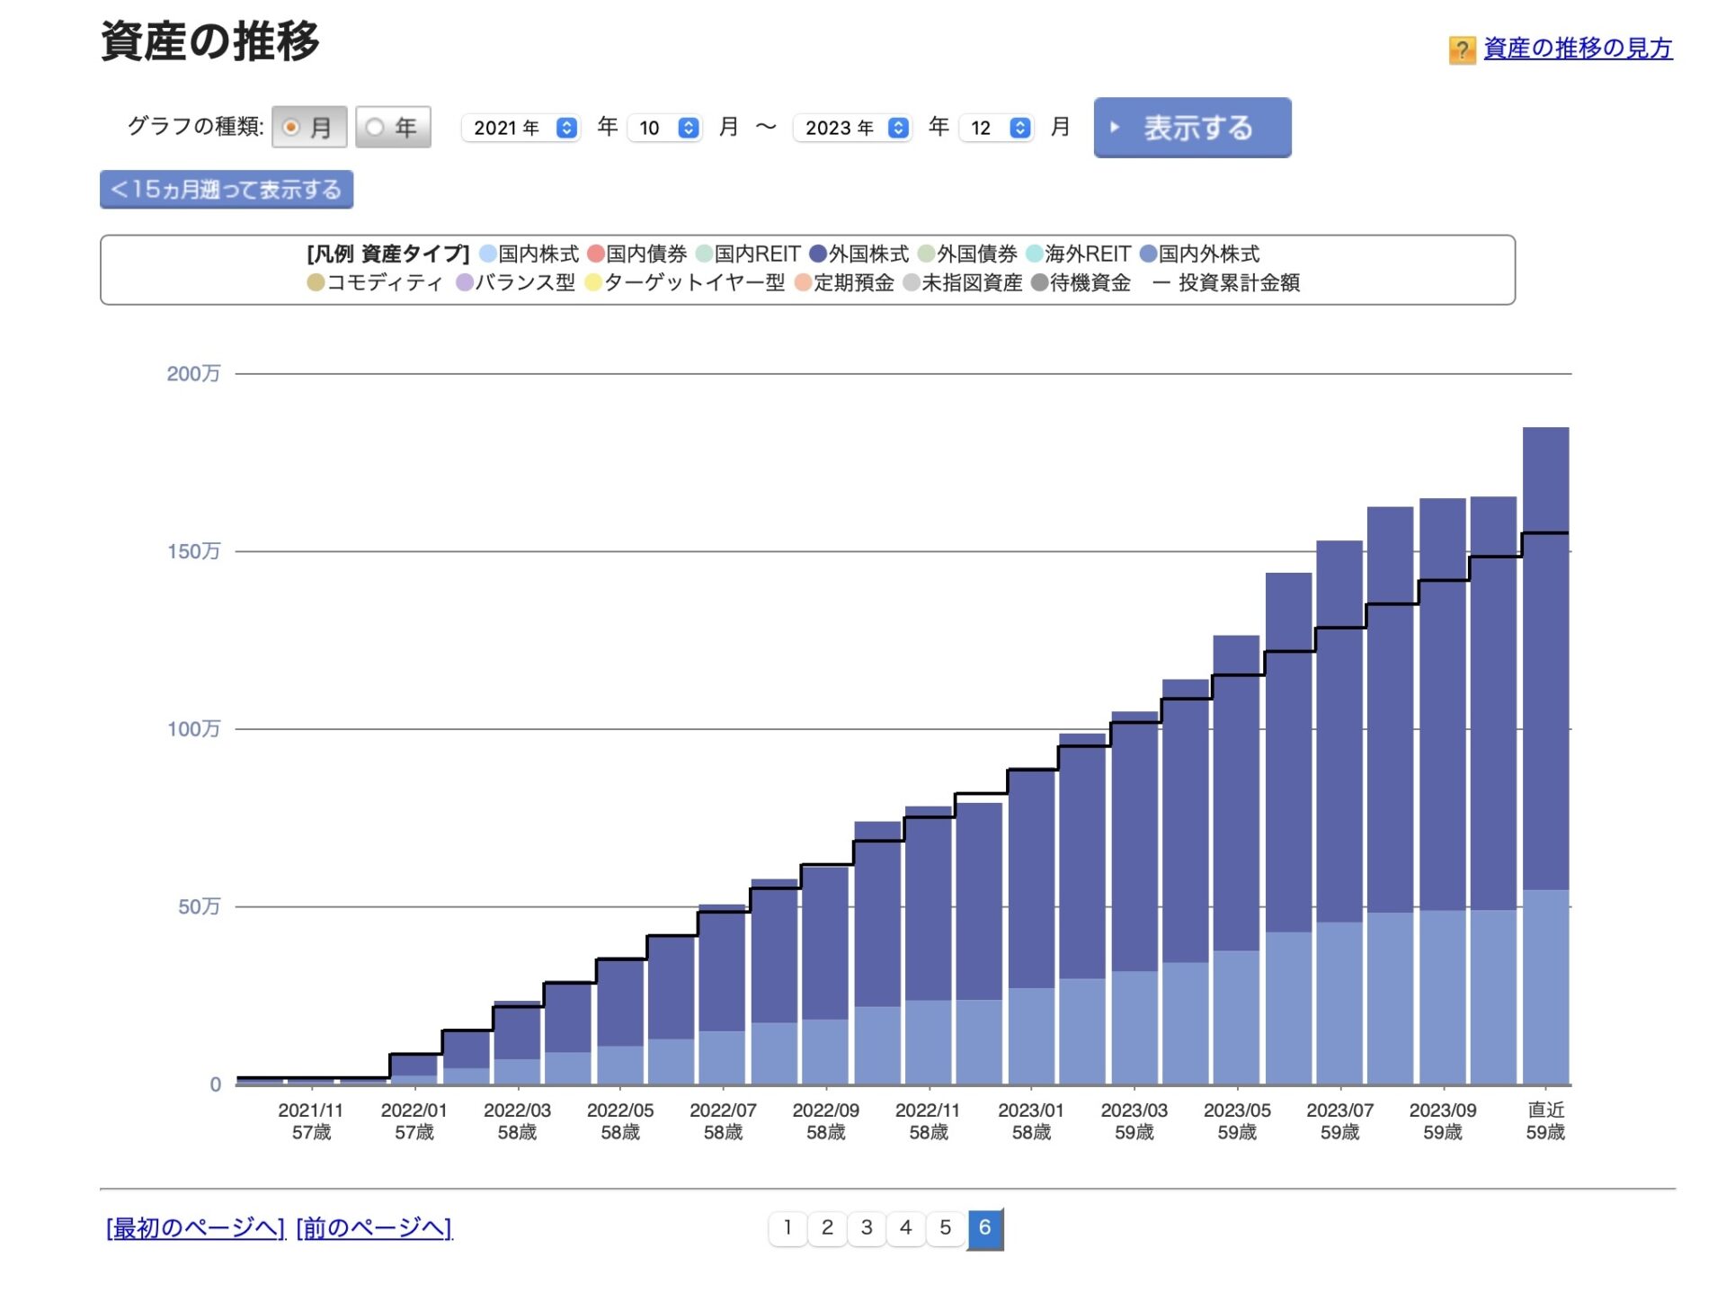Click the 国内株式 legend circle
Viewport: 1726px width, 1302px height.
pyautogui.click(x=488, y=254)
